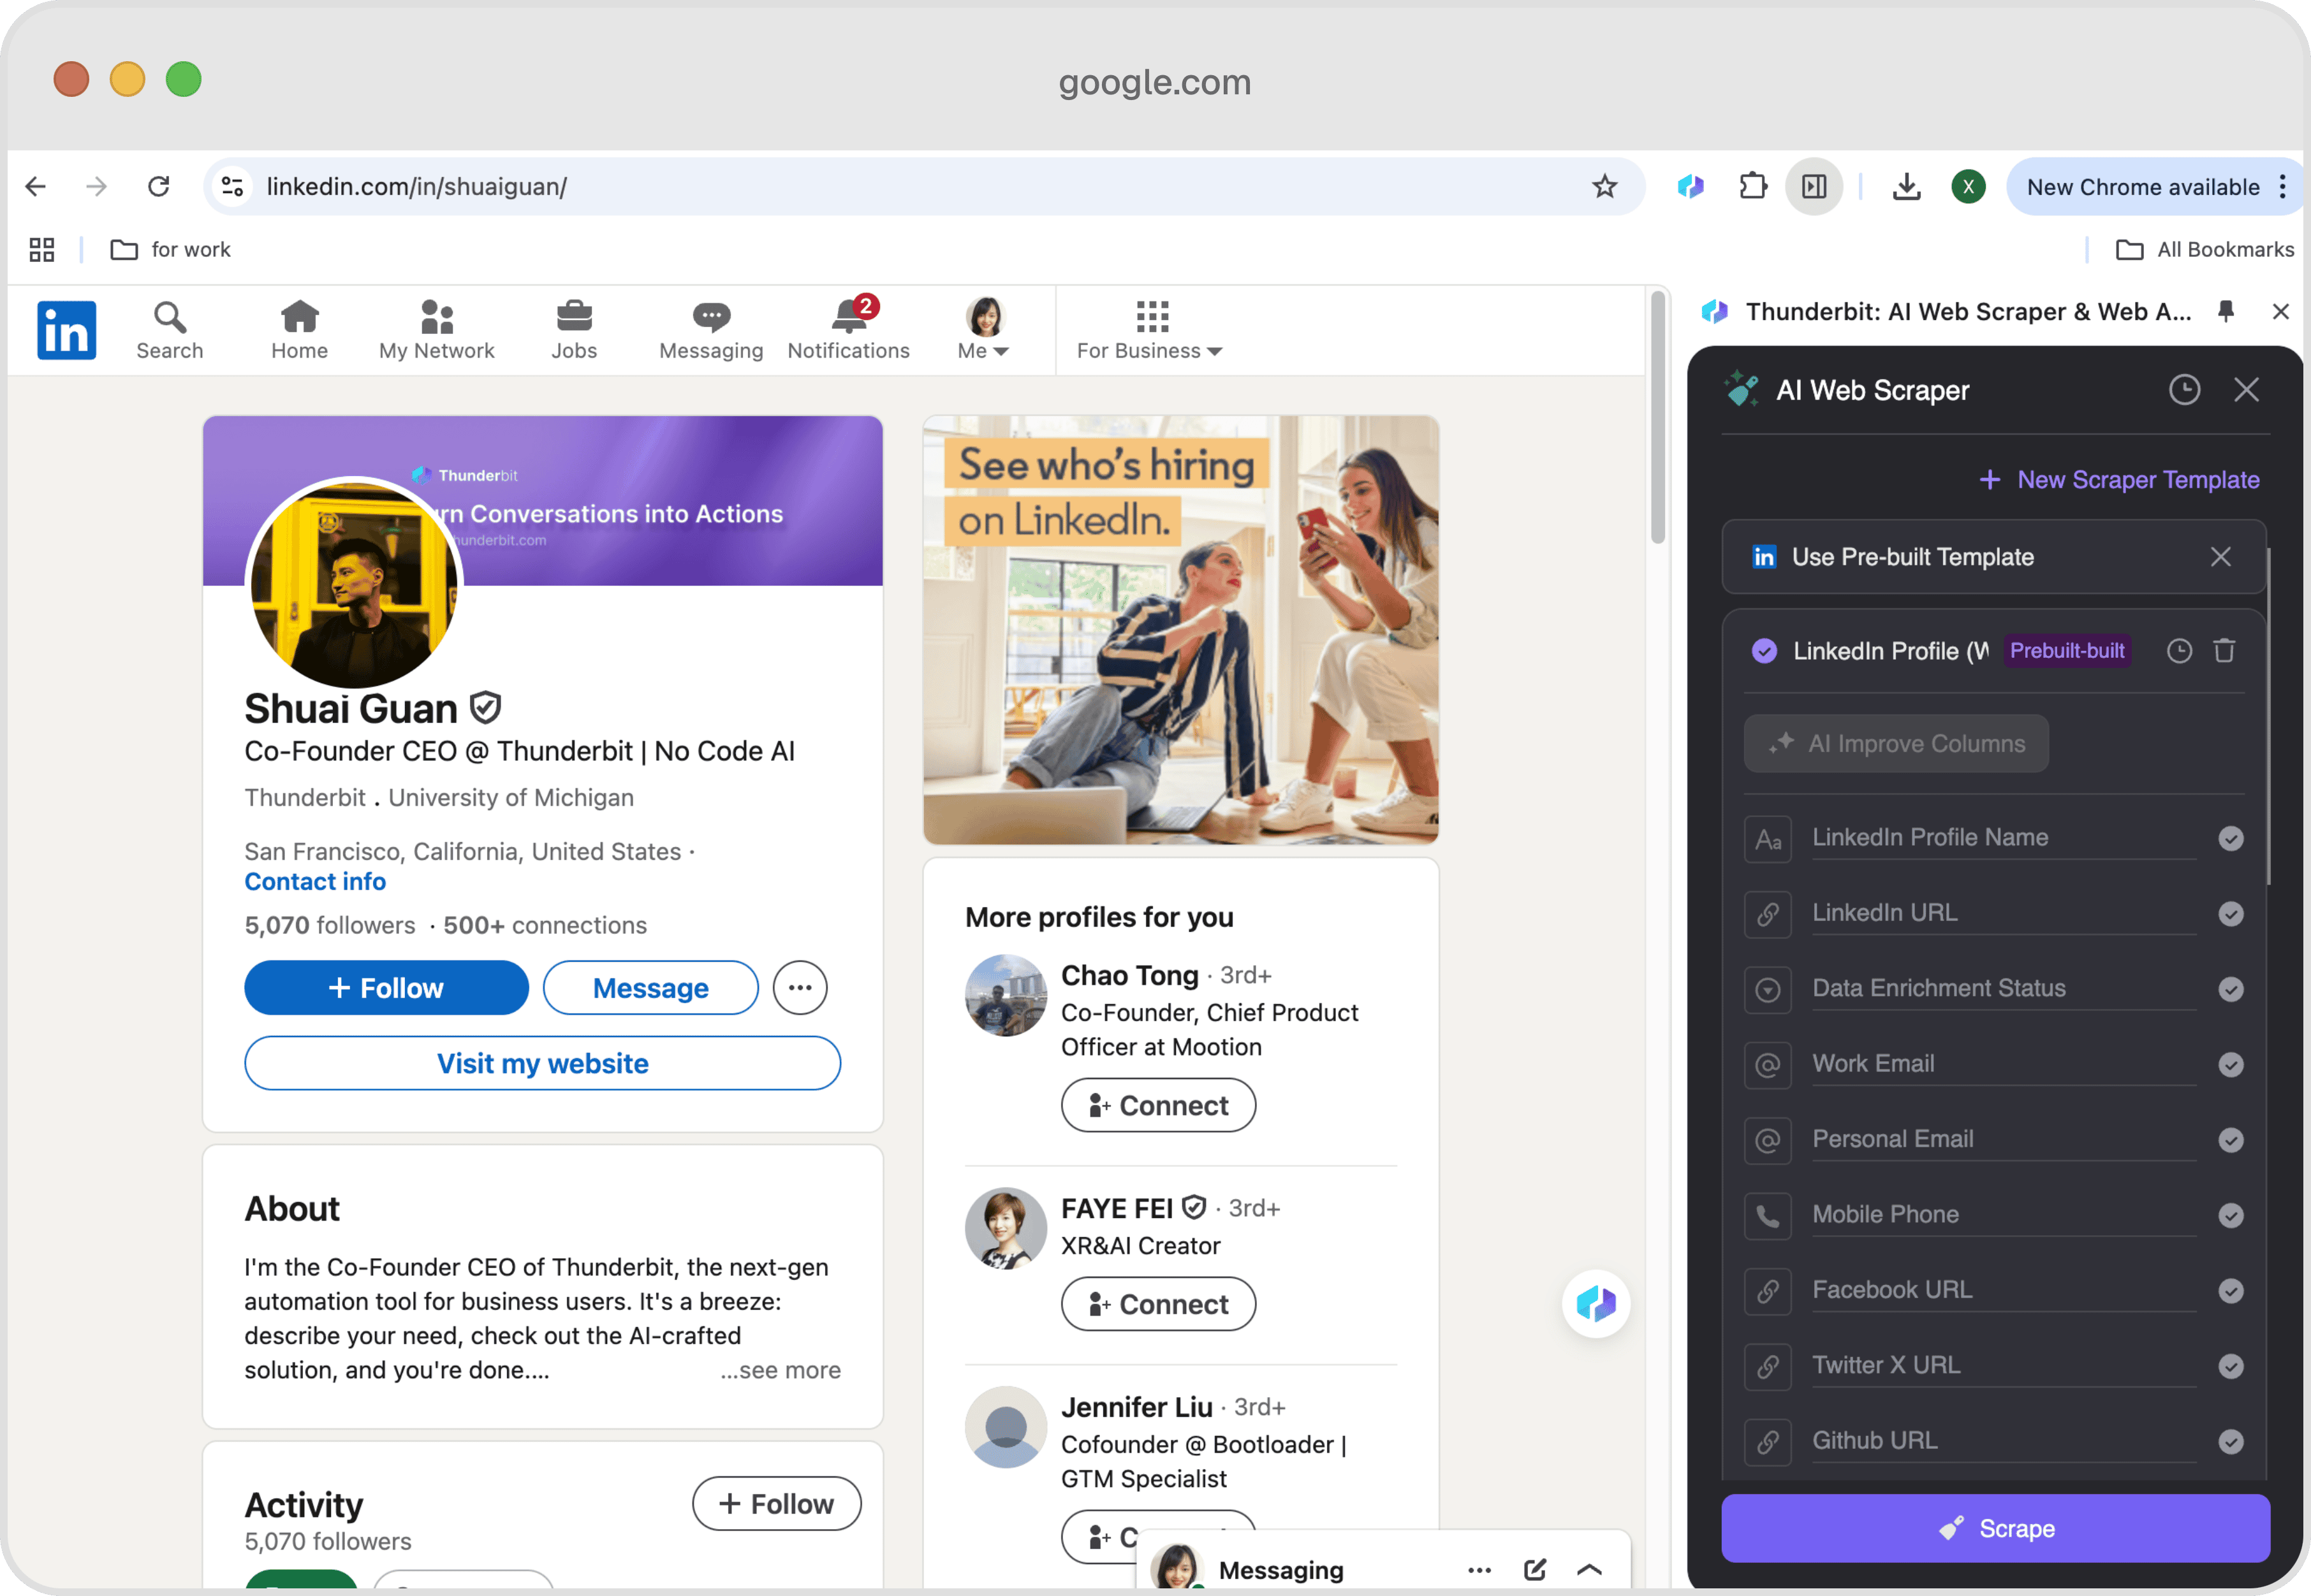2311x1596 pixels.
Task: Compose a new message in Messaging overlay
Action: pyautogui.click(x=1535, y=1570)
